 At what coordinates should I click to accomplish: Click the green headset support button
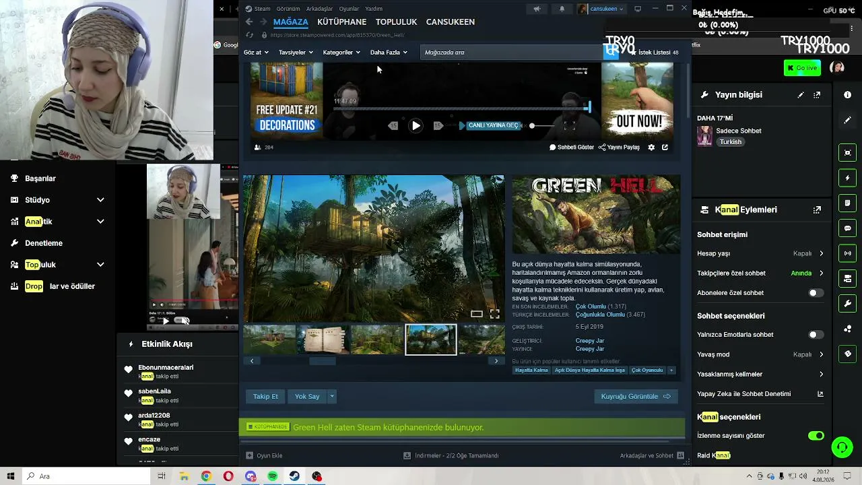(842, 447)
